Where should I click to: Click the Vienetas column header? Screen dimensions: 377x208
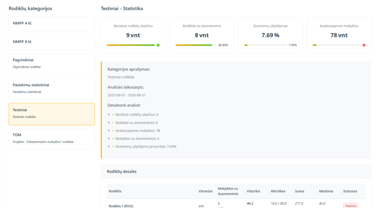tap(205, 191)
